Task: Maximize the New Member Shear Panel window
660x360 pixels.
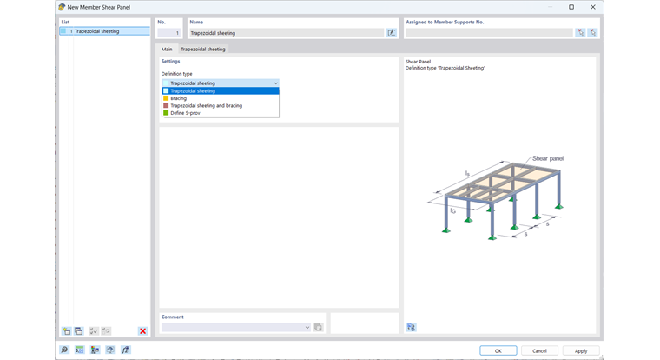Action: click(x=571, y=7)
